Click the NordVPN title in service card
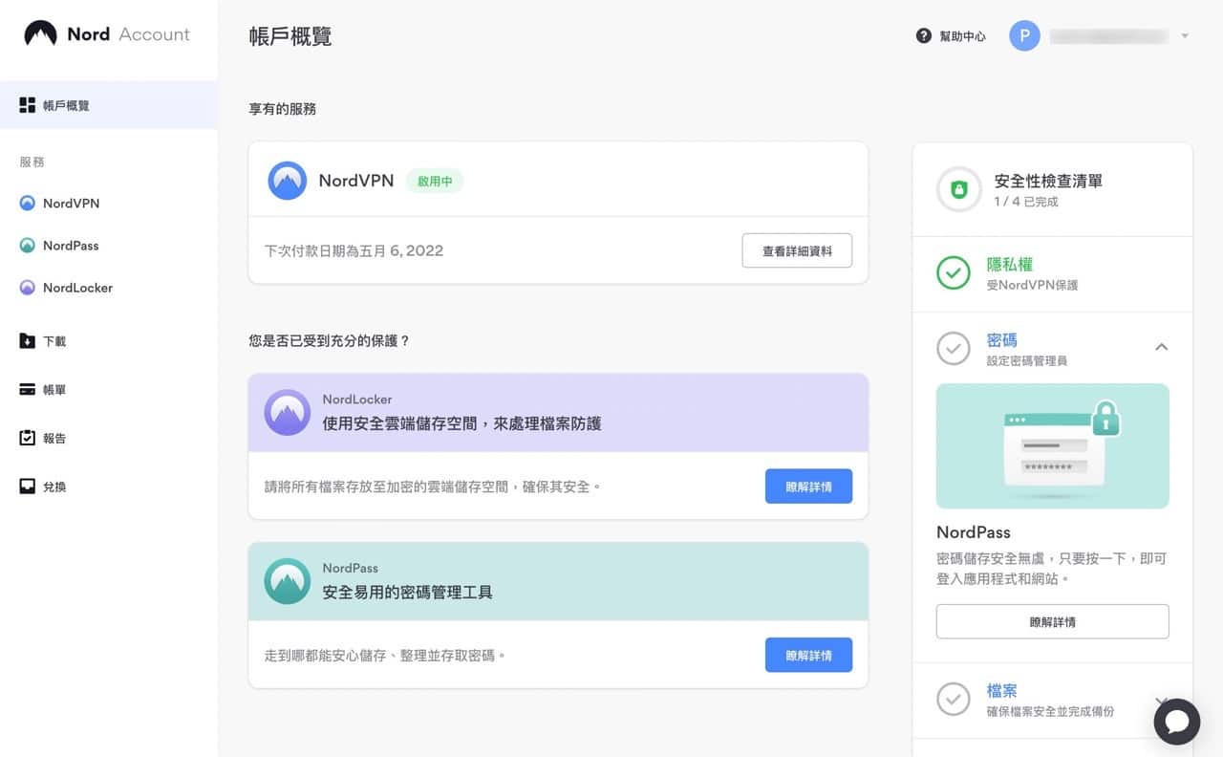Viewport: 1223px width, 757px height. (356, 181)
